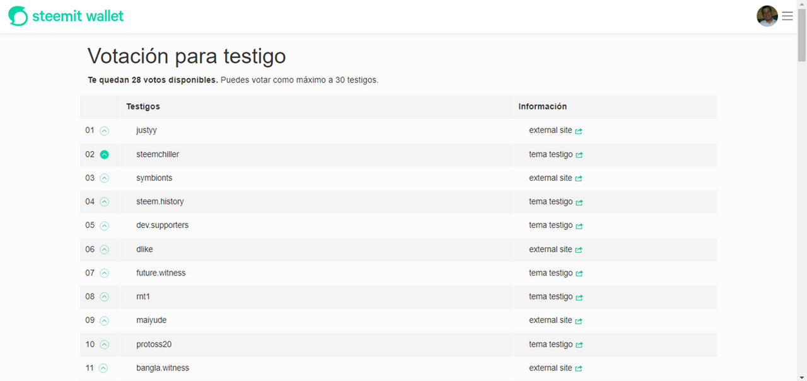
Task: Open rnt1 witness profile
Action: 143,297
